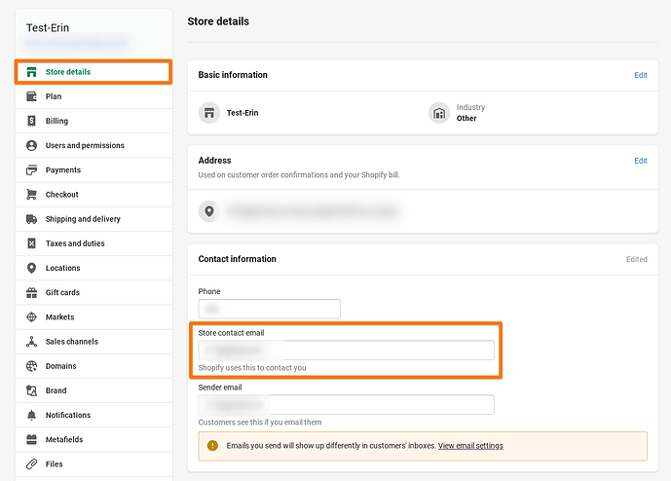Viewport: 671px width, 481px height.
Task: Click the Markets globe icon
Action: click(x=32, y=317)
